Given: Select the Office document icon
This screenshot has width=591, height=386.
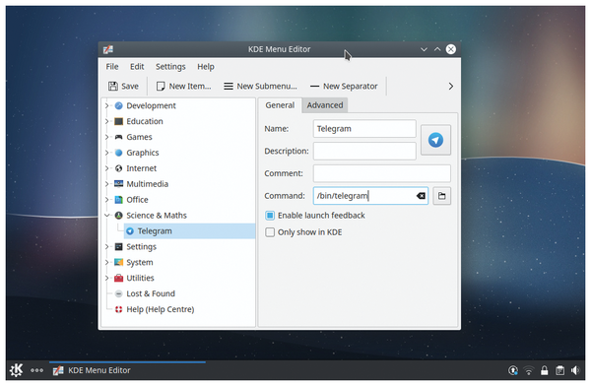Looking at the screenshot, I should tap(119, 200).
